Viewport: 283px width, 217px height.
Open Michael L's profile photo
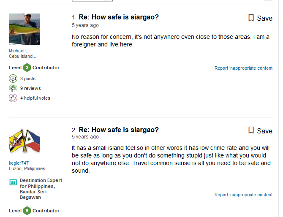[x=24, y=29]
